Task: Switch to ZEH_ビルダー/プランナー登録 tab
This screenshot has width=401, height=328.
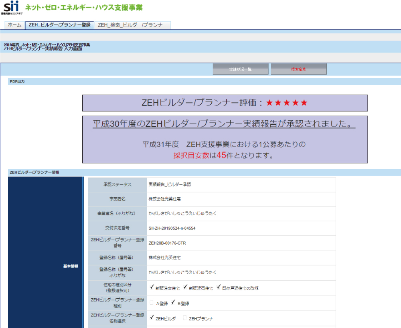Action: (59, 25)
